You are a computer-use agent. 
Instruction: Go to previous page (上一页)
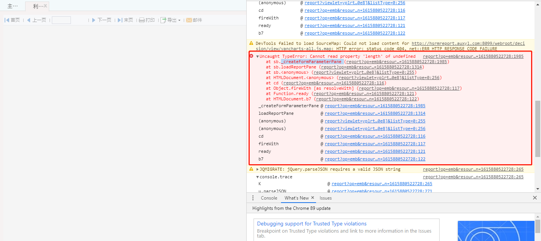pos(36,20)
